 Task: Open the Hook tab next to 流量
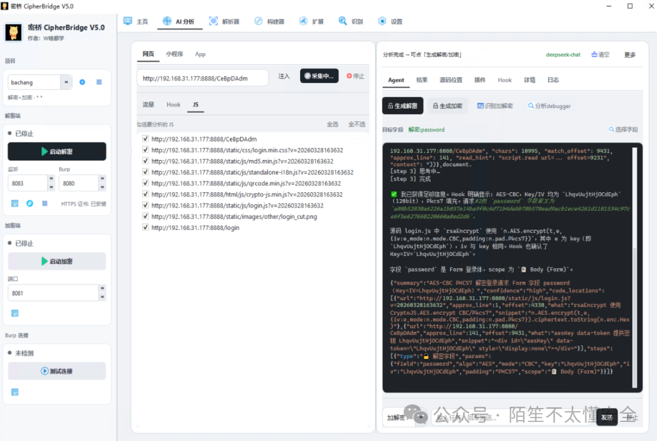173,105
